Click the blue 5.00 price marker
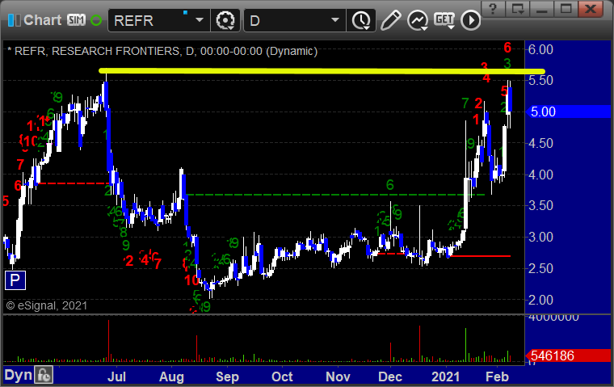Image resolution: width=614 pixels, height=387 pixels. pyautogui.click(x=568, y=111)
